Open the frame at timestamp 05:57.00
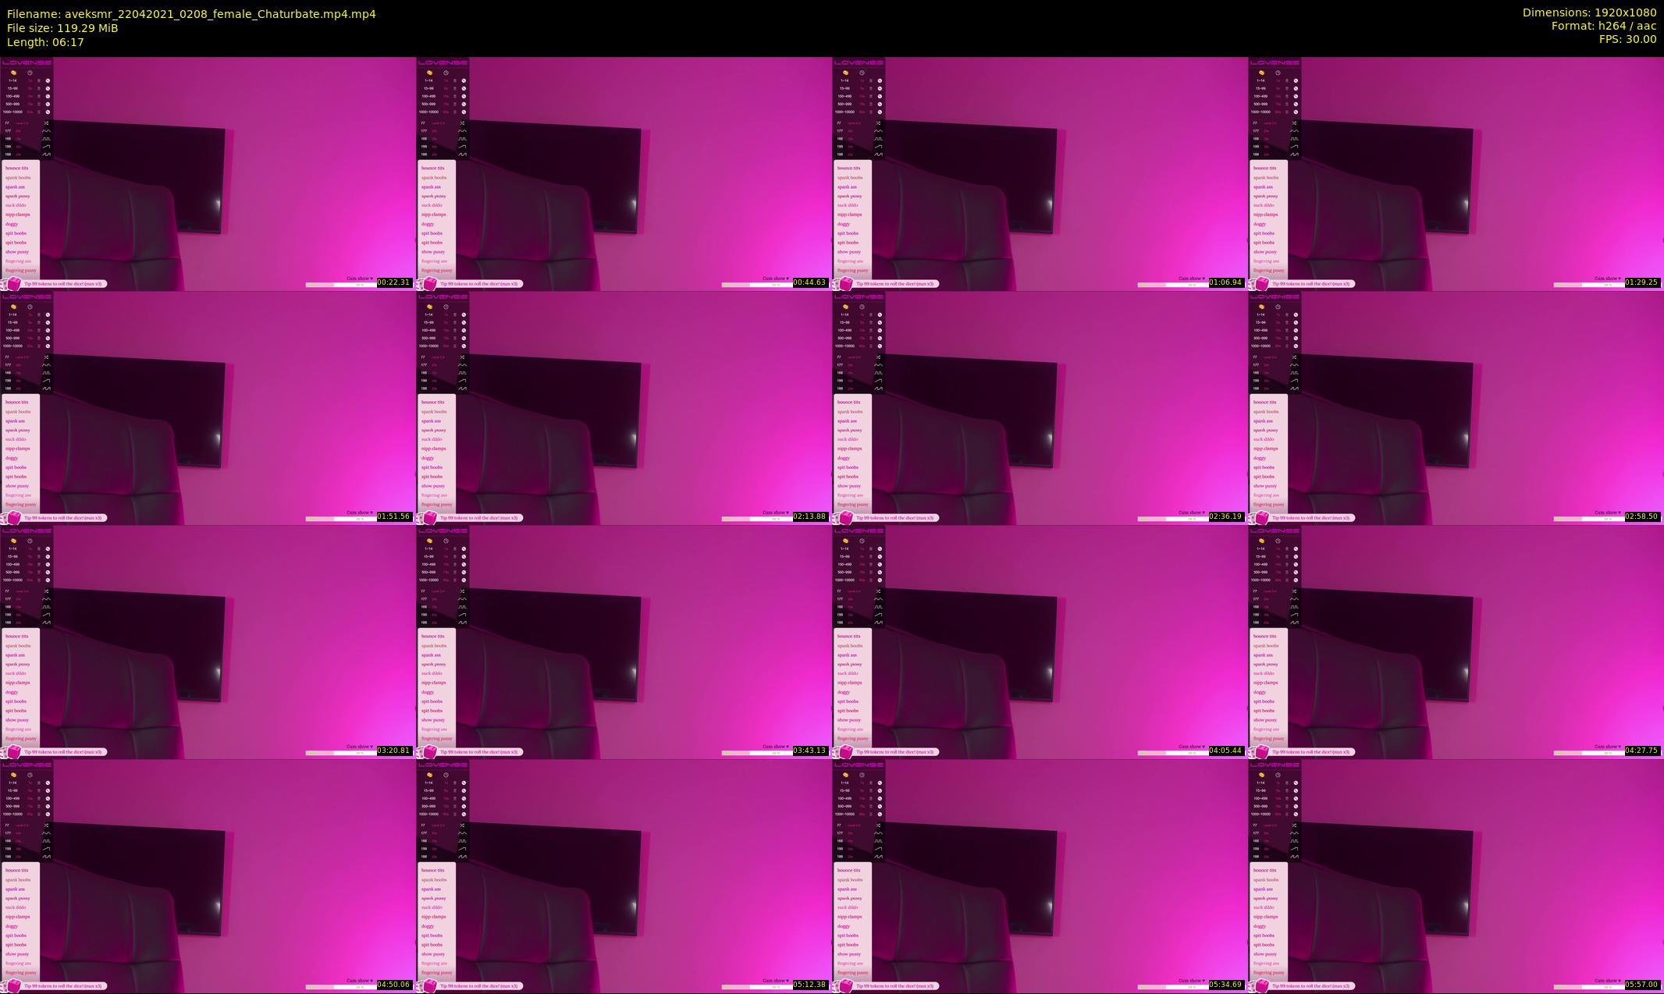1664x994 pixels. tap(1456, 875)
